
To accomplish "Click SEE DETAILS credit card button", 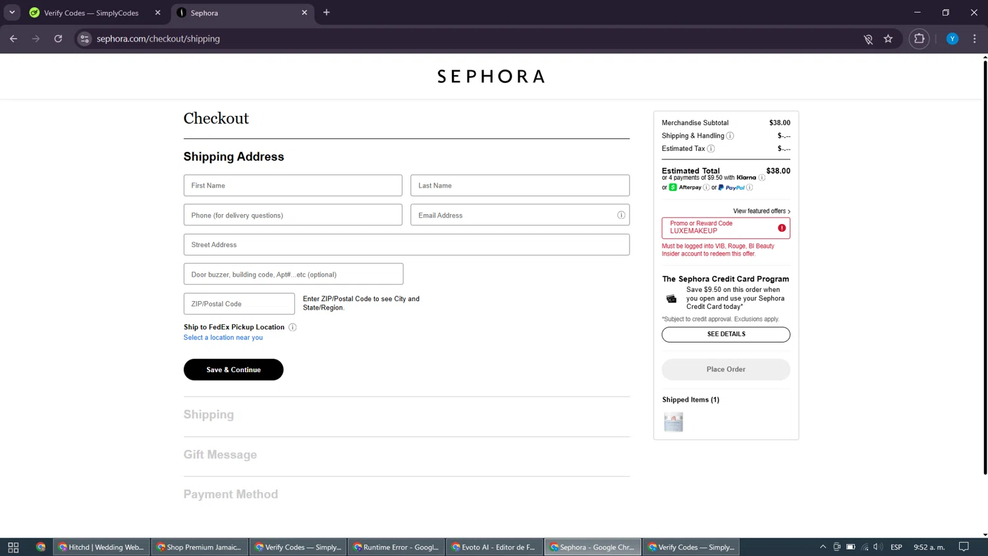I will pyautogui.click(x=726, y=334).
